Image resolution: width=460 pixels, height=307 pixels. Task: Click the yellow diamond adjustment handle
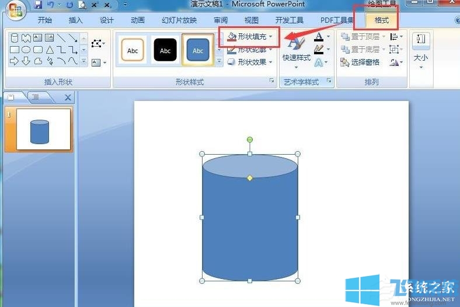coord(250,178)
